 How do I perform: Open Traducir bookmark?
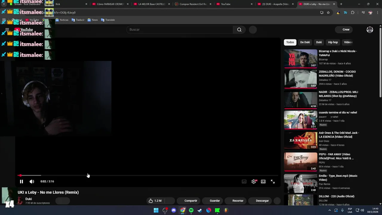pos(78,20)
